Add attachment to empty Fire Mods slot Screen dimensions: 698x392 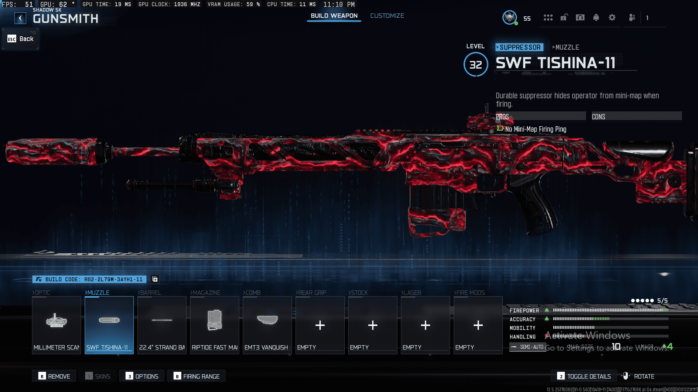click(478, 325)
